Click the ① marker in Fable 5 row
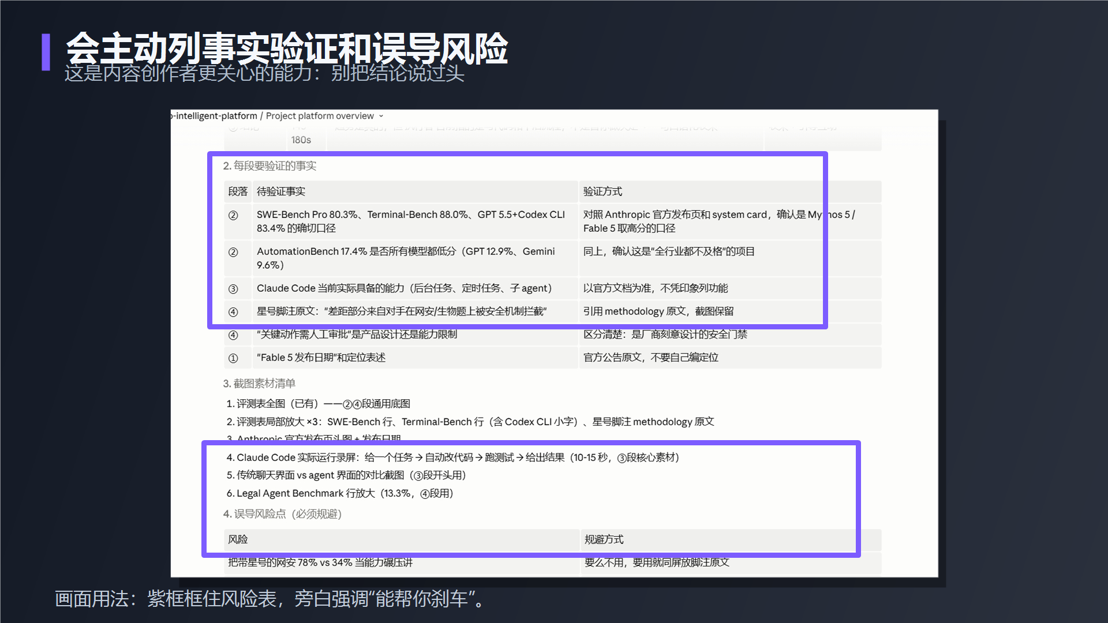 pyautogui.click(x=233, y=358)
